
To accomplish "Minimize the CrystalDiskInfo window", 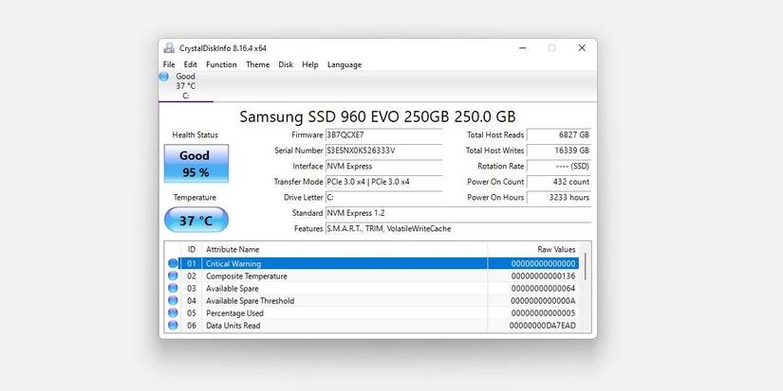I will (522, 48).
